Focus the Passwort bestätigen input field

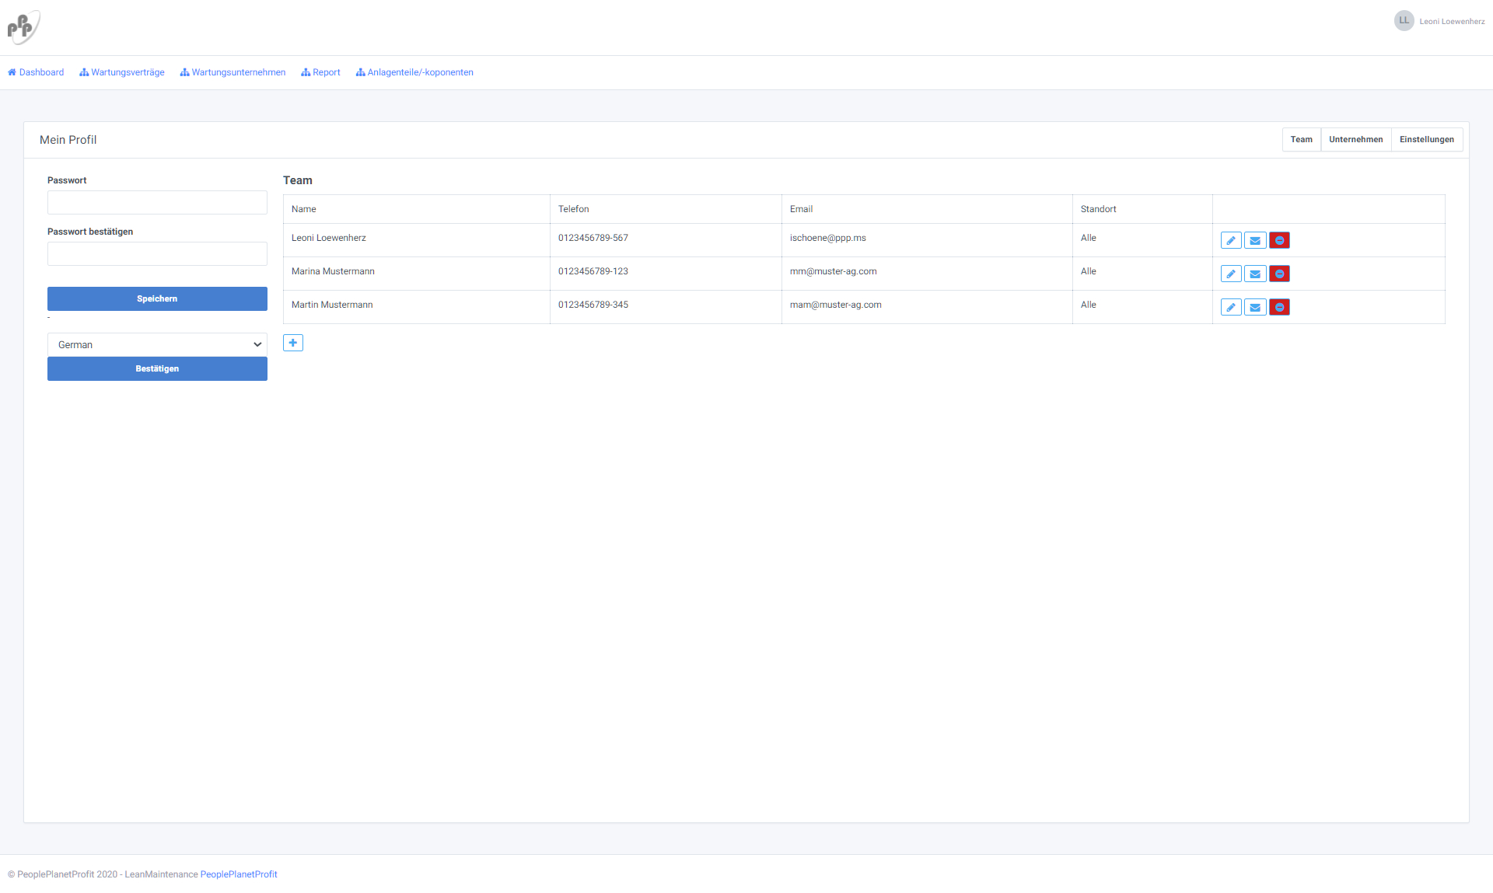pyautogui.click(x=157, y=253)
